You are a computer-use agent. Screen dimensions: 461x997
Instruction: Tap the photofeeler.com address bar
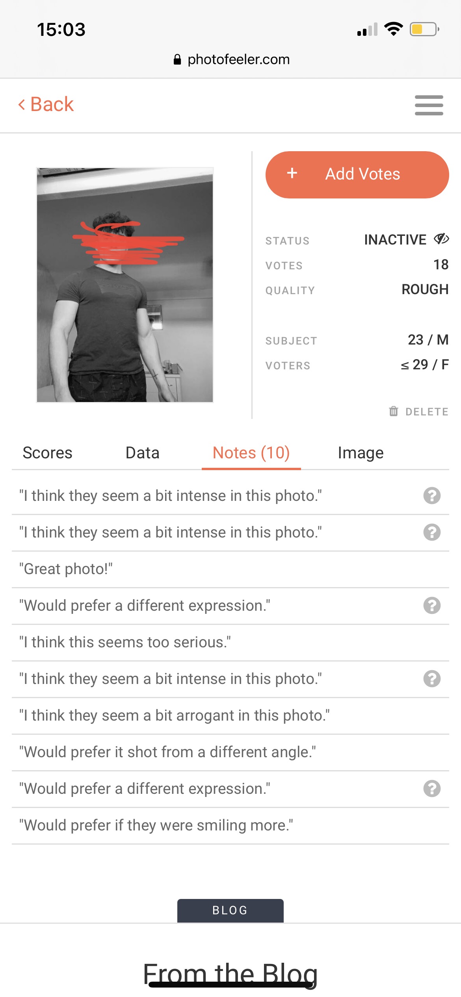click(x=231, y=59)
